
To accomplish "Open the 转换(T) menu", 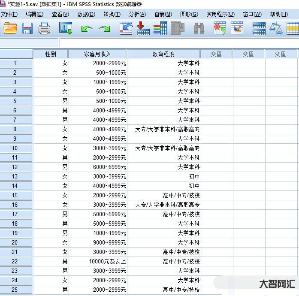I will [112, 14].
